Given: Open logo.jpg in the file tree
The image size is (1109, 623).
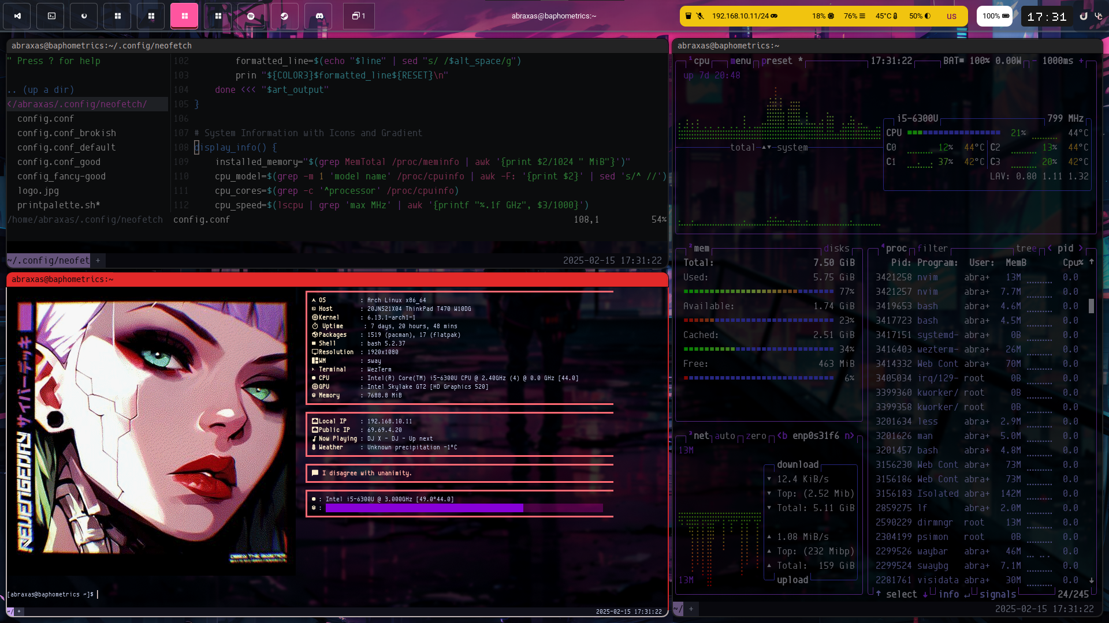Looking at the screenshot, I should click(38, 191).
